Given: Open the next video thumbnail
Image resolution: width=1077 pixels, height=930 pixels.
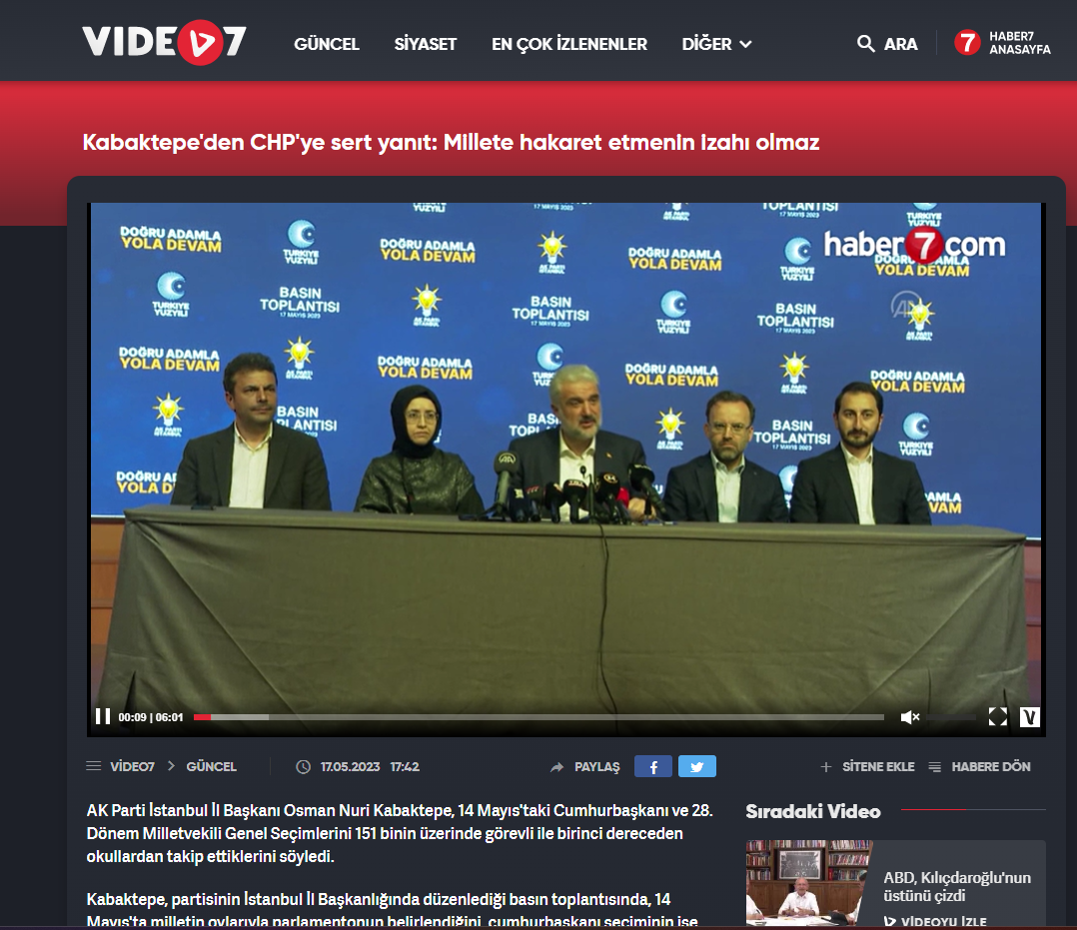Looking at the screenshot, I should click(808, 882).
